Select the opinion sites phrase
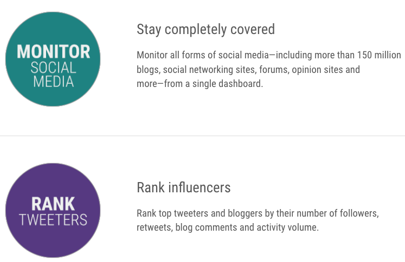The height and width of the screenshot is (262, 405). [x=317, y=70]
